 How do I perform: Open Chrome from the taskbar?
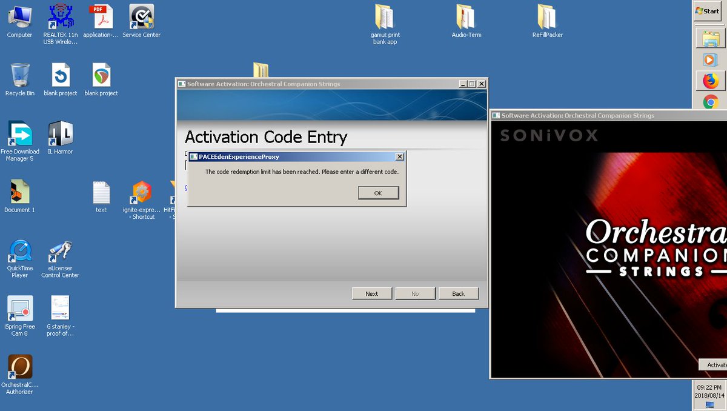(710, 102)
